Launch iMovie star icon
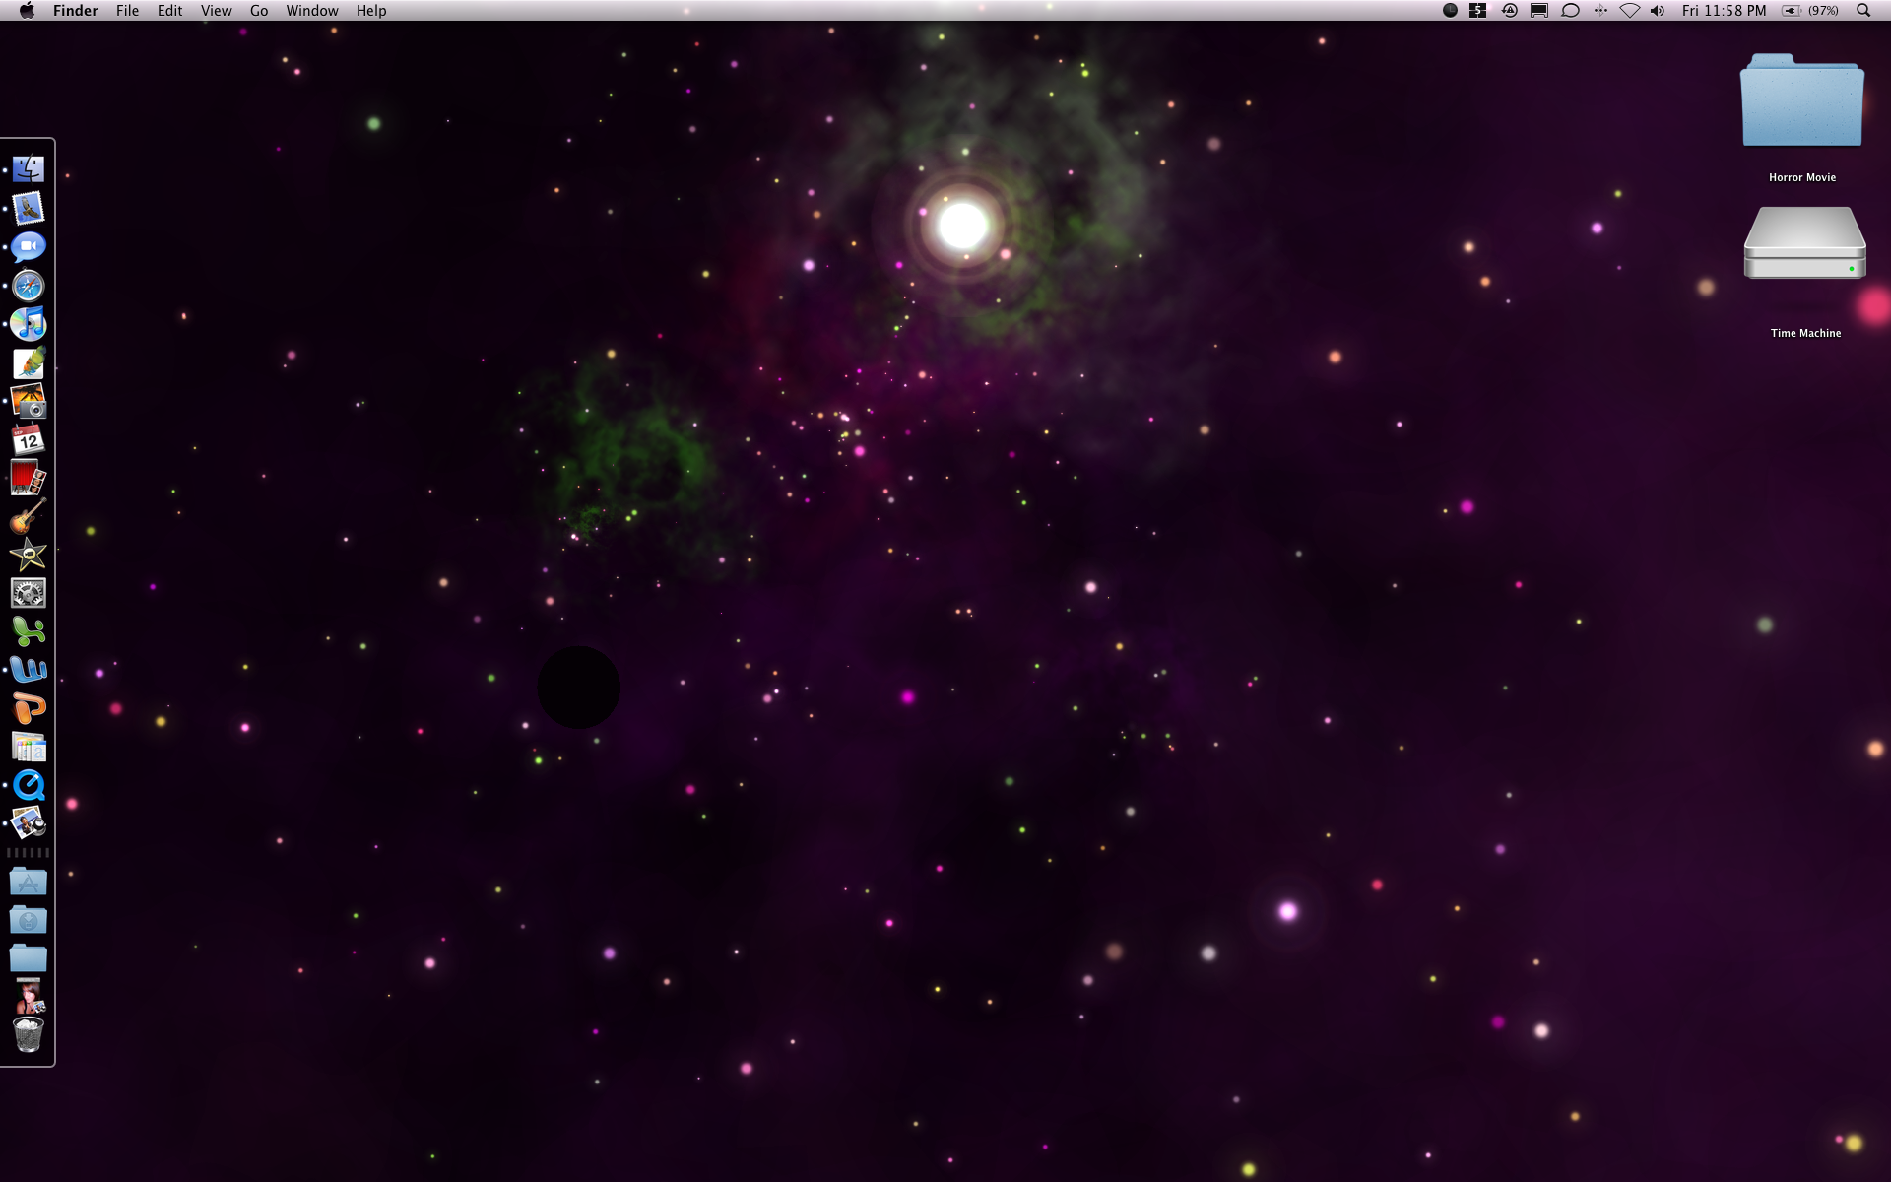1891x1182 pixels. [x=29, y=555]
